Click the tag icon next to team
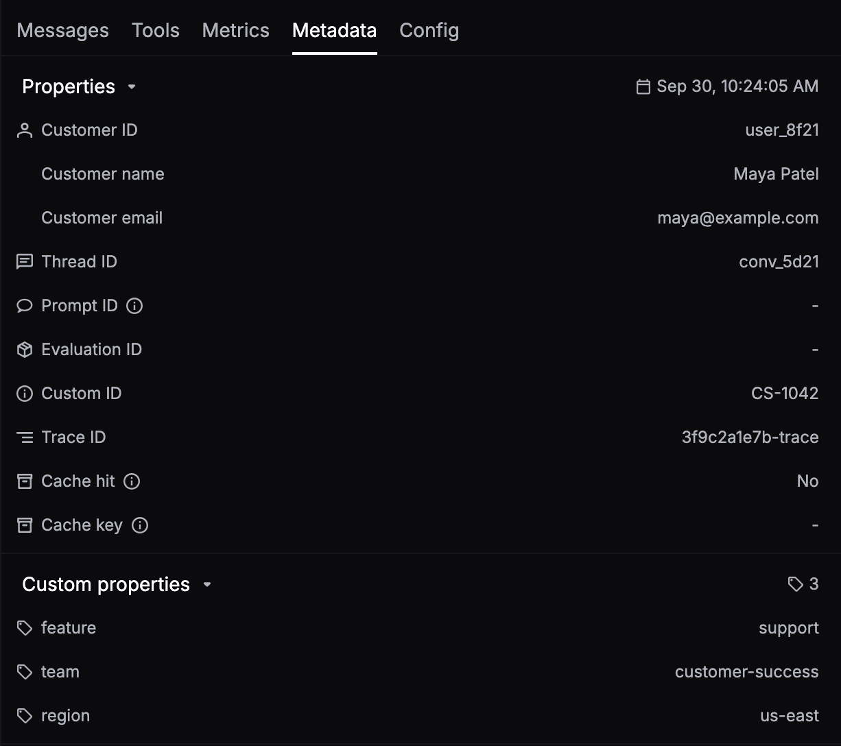Viewport: 841px width, 746px height. click(x=25, y=672)
